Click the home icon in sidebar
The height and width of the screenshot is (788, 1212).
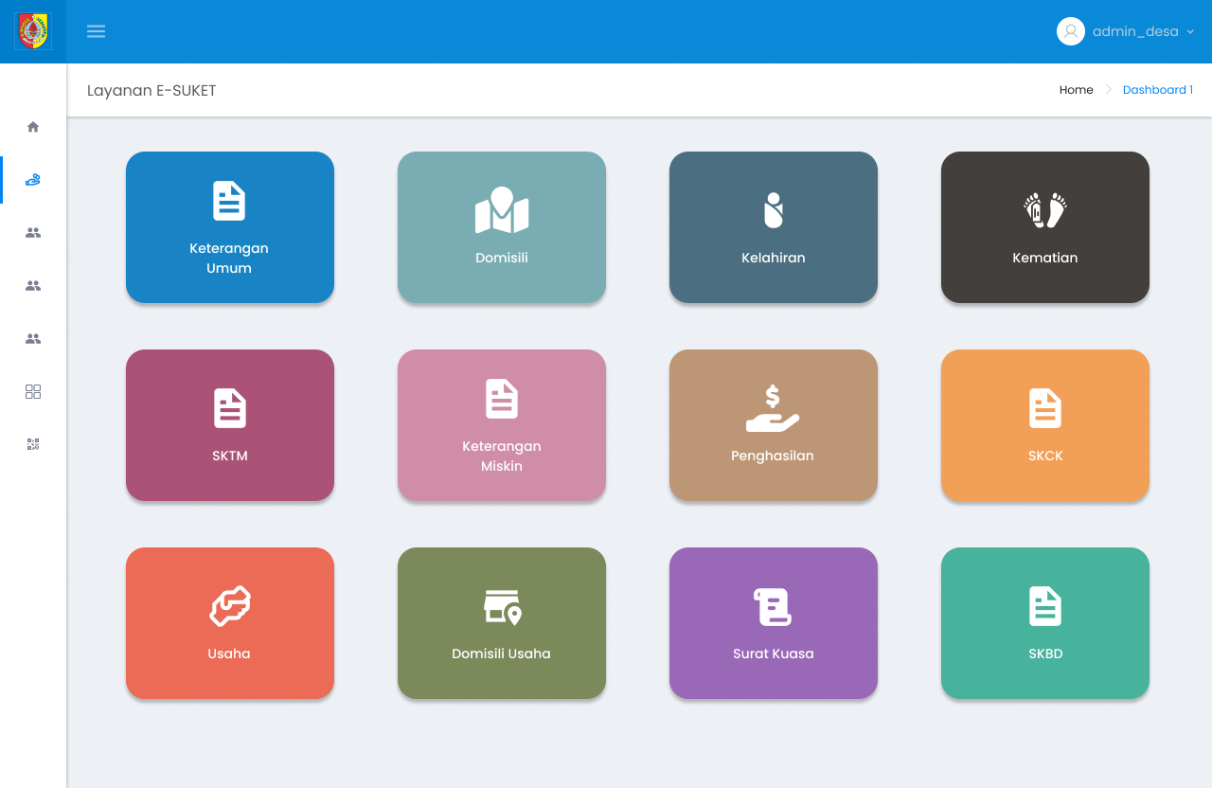[x=33, y=127]
